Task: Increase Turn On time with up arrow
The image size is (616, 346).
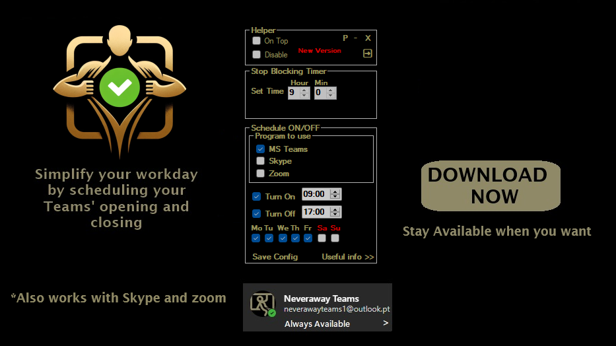Action: [335, 191]
